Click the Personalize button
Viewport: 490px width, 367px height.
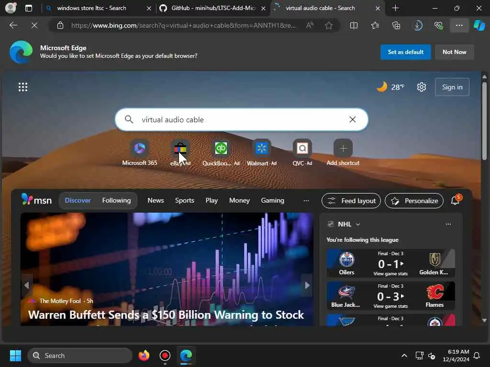click(414, 201)
